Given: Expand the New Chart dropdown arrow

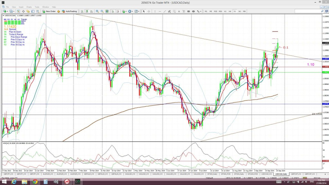Looking at the screenshot, I should coord(7,11).
